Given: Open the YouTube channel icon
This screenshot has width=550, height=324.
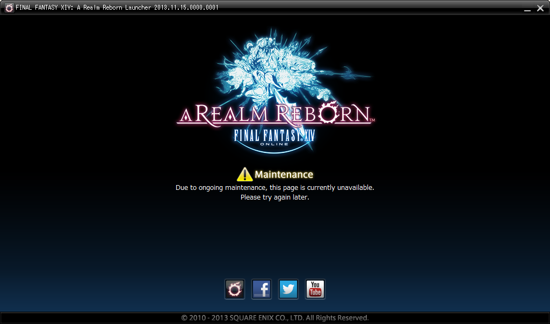Looking at the screenshot, I should pyautogui.click(x=315, y=289).
